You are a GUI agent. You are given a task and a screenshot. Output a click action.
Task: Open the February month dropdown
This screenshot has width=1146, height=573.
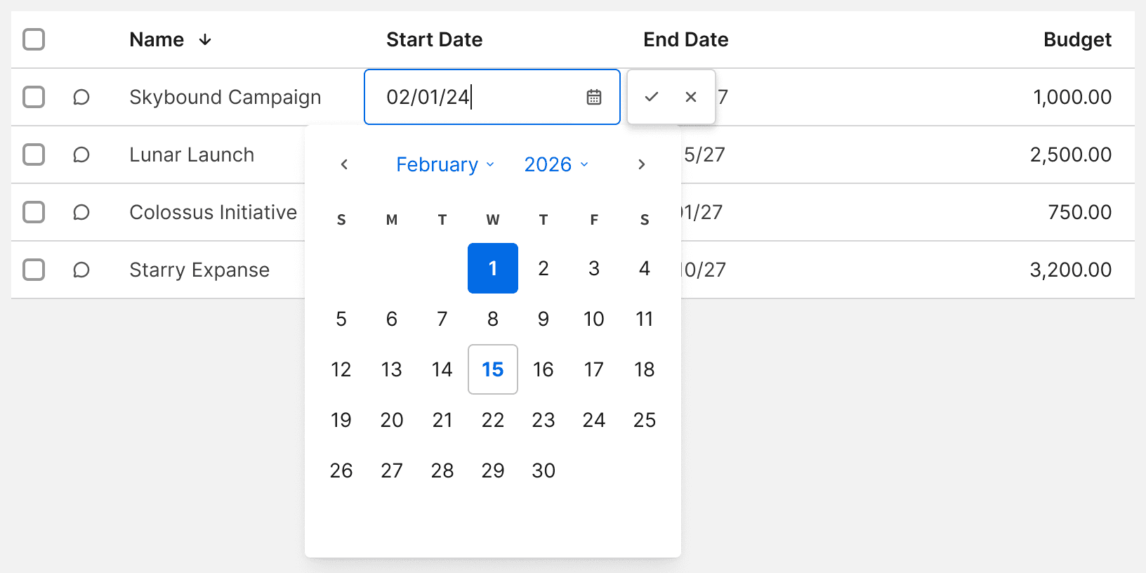[445, 164]
